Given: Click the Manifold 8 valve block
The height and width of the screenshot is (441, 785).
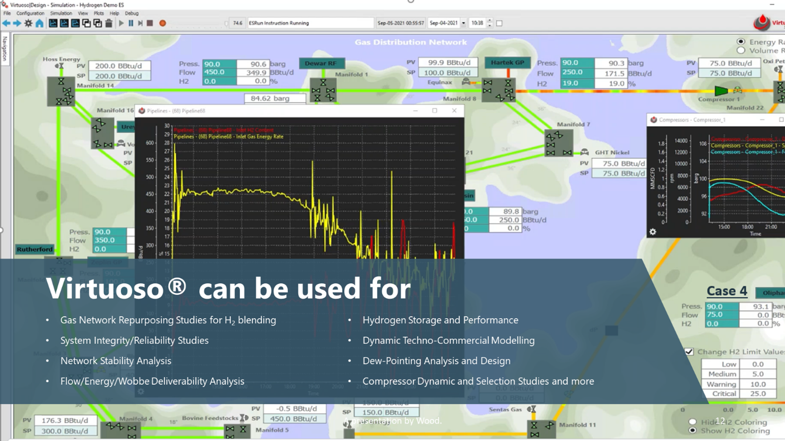Looking at the screenshot, I should pyautogui.click(x=498, y=90).
